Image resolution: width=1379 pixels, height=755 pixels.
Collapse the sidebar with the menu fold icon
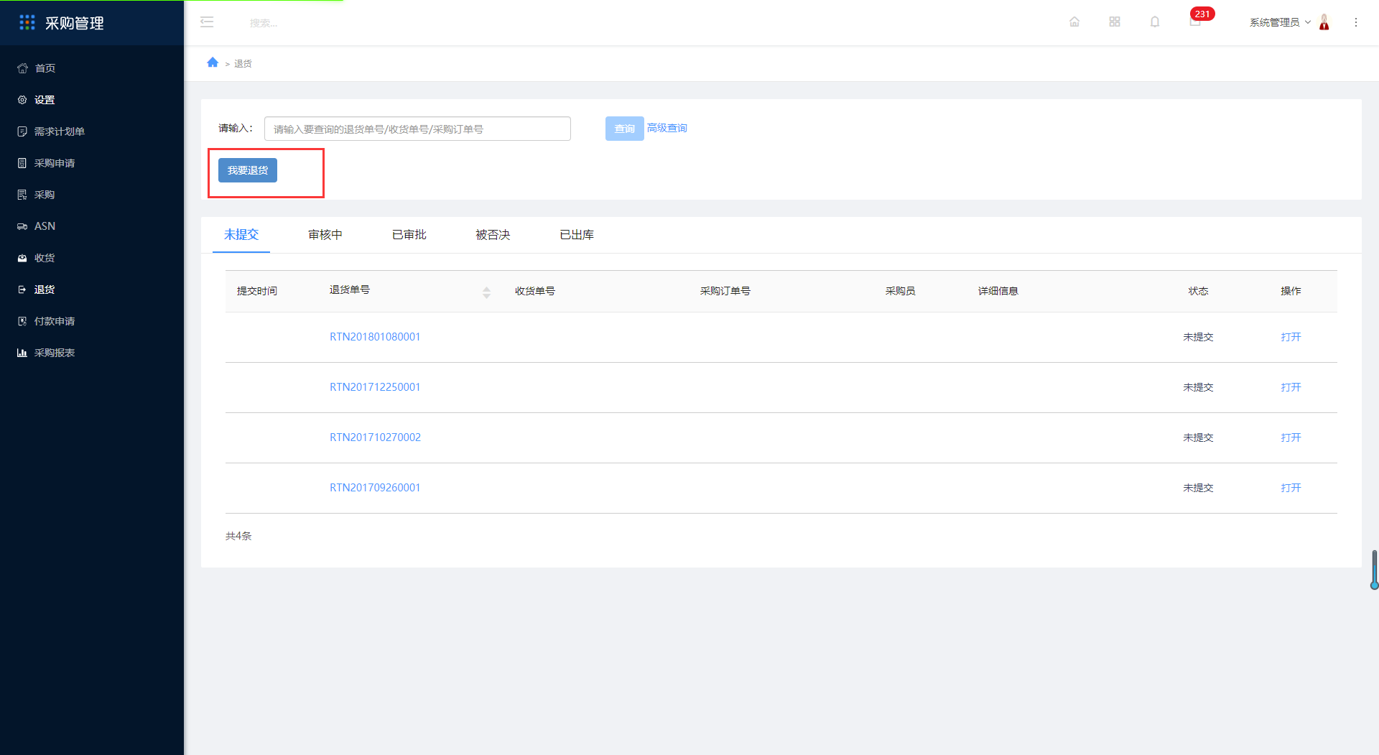[x=207, y=22]
